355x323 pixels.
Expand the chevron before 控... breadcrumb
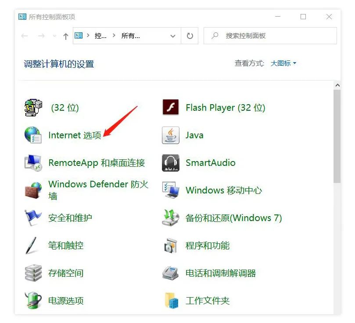tap(88, 35)
